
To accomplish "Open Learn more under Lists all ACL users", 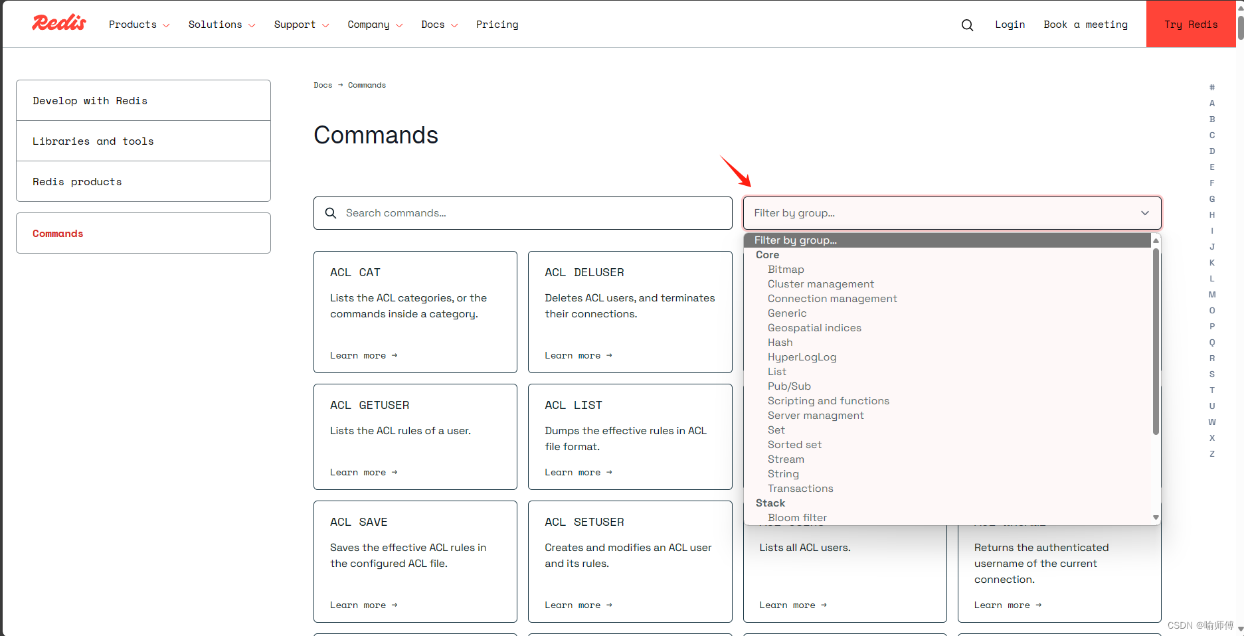I will [x=793, y=605].
